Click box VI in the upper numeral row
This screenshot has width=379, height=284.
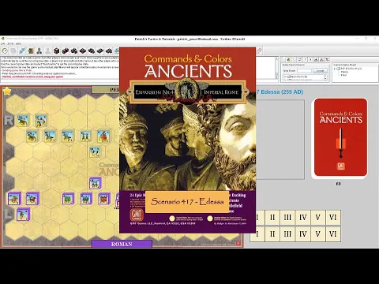333,218
